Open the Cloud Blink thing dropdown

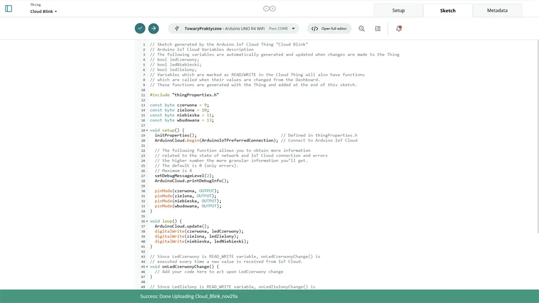point(44,11)
